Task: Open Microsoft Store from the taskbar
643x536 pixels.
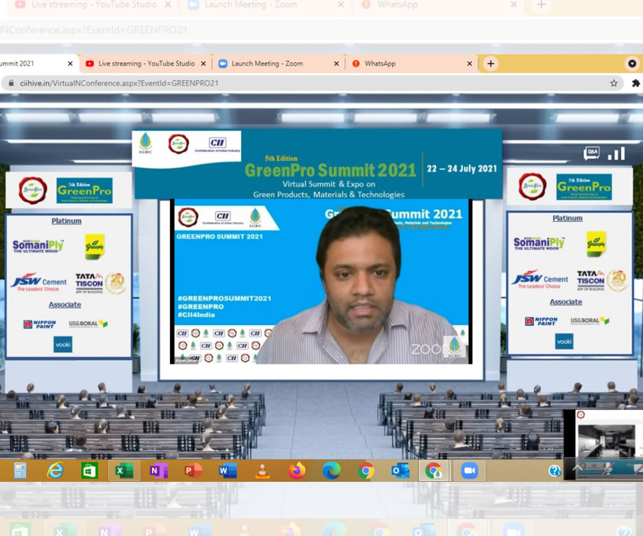Action: [89, 471]
